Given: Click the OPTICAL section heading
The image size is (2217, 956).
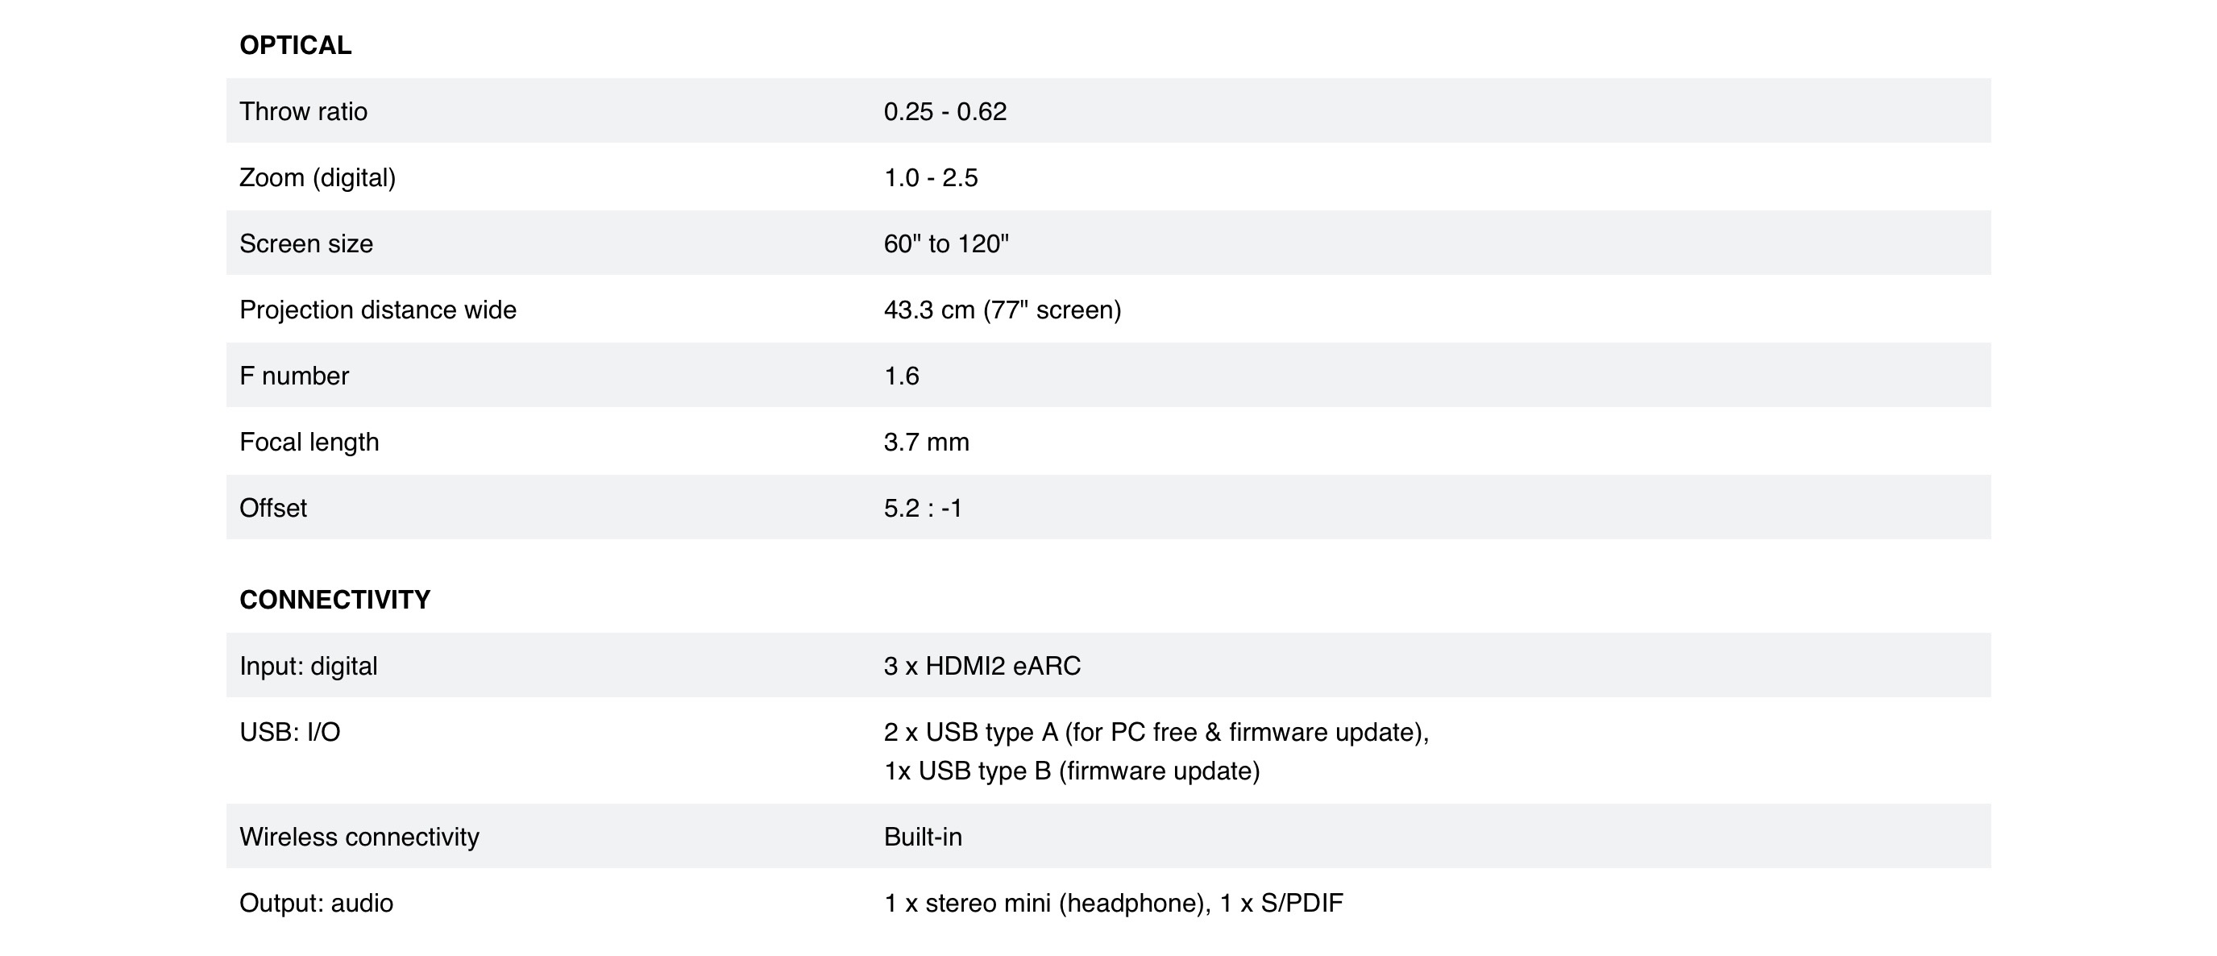Looking at the screenshot, I should click(x=295, y=46).
